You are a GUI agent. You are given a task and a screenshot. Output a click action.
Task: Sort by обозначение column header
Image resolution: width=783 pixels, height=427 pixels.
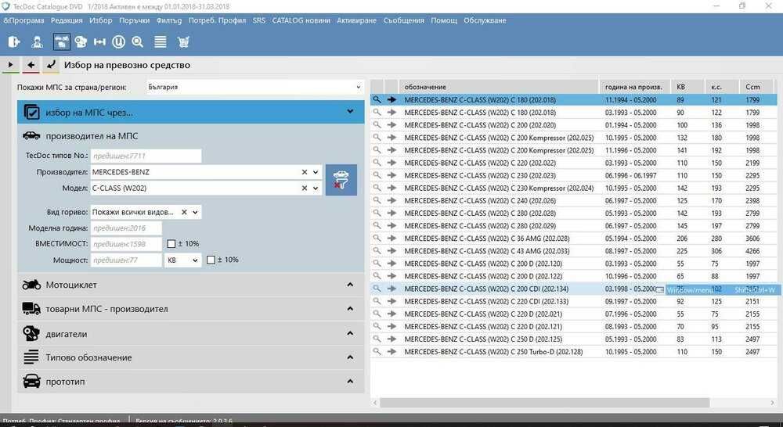(498, 87)
